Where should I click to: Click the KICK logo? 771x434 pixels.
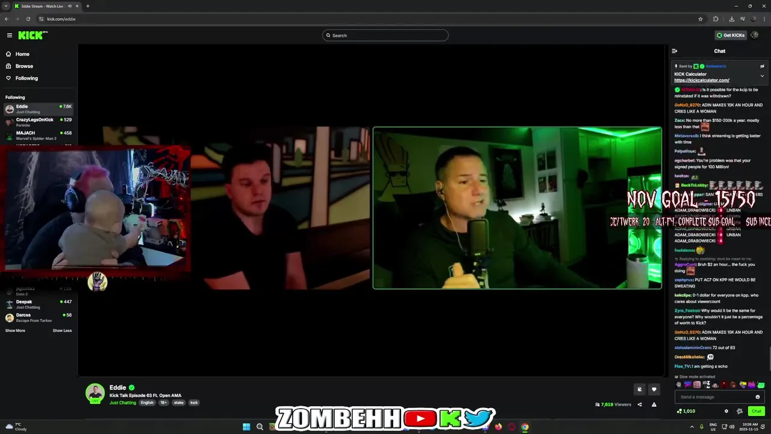click(32, 36)
